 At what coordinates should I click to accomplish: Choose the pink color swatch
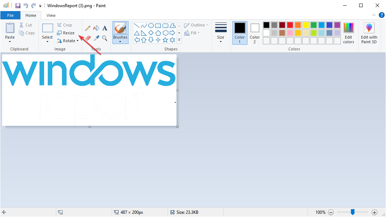[290, 33]
